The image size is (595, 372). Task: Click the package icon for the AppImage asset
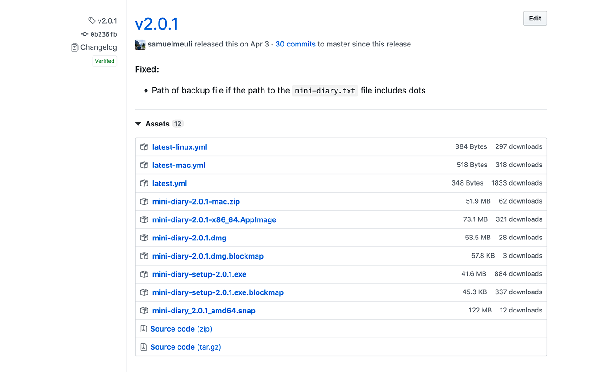click(144, 219)
